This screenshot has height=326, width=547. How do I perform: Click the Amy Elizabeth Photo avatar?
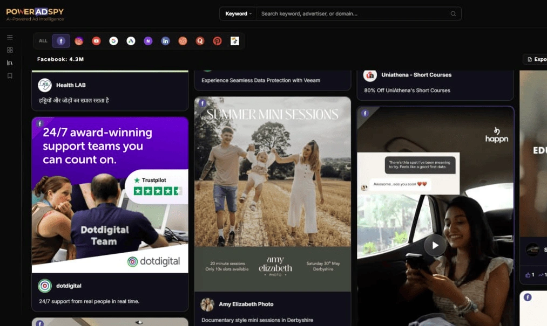[207, 304]
